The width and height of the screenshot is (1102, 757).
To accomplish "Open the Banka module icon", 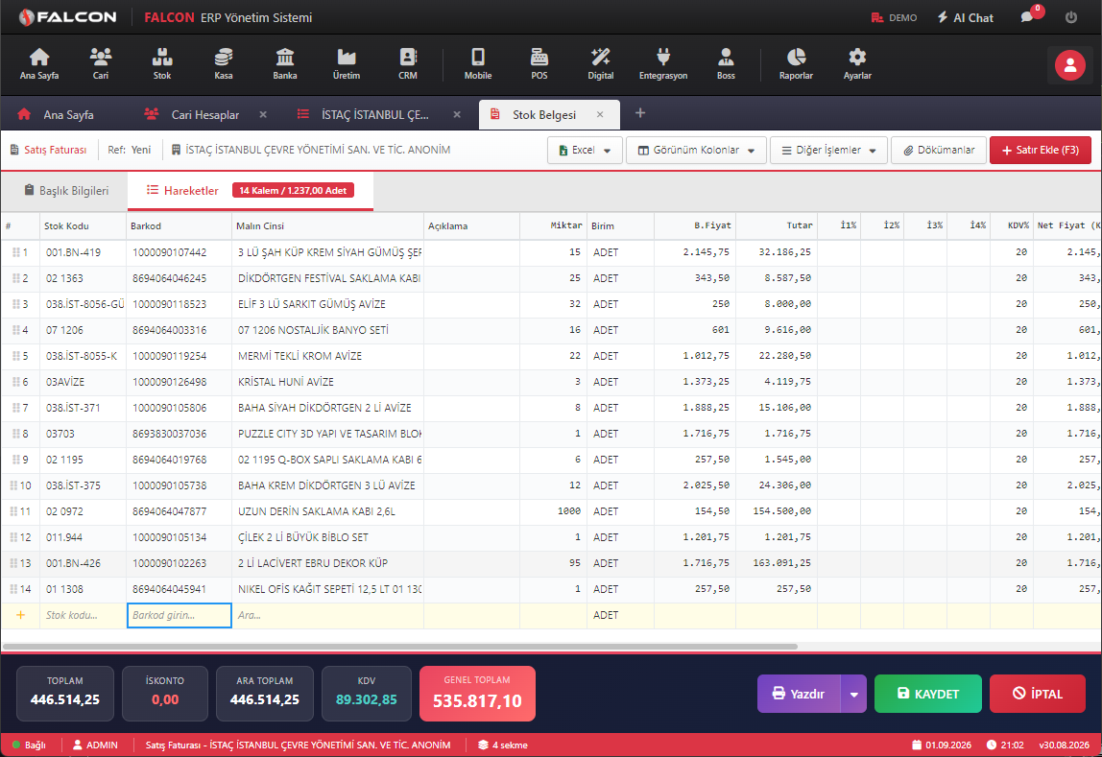I will (x=285, y=64).
